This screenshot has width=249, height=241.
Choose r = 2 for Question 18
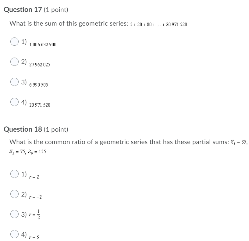(x=14, y=174)
